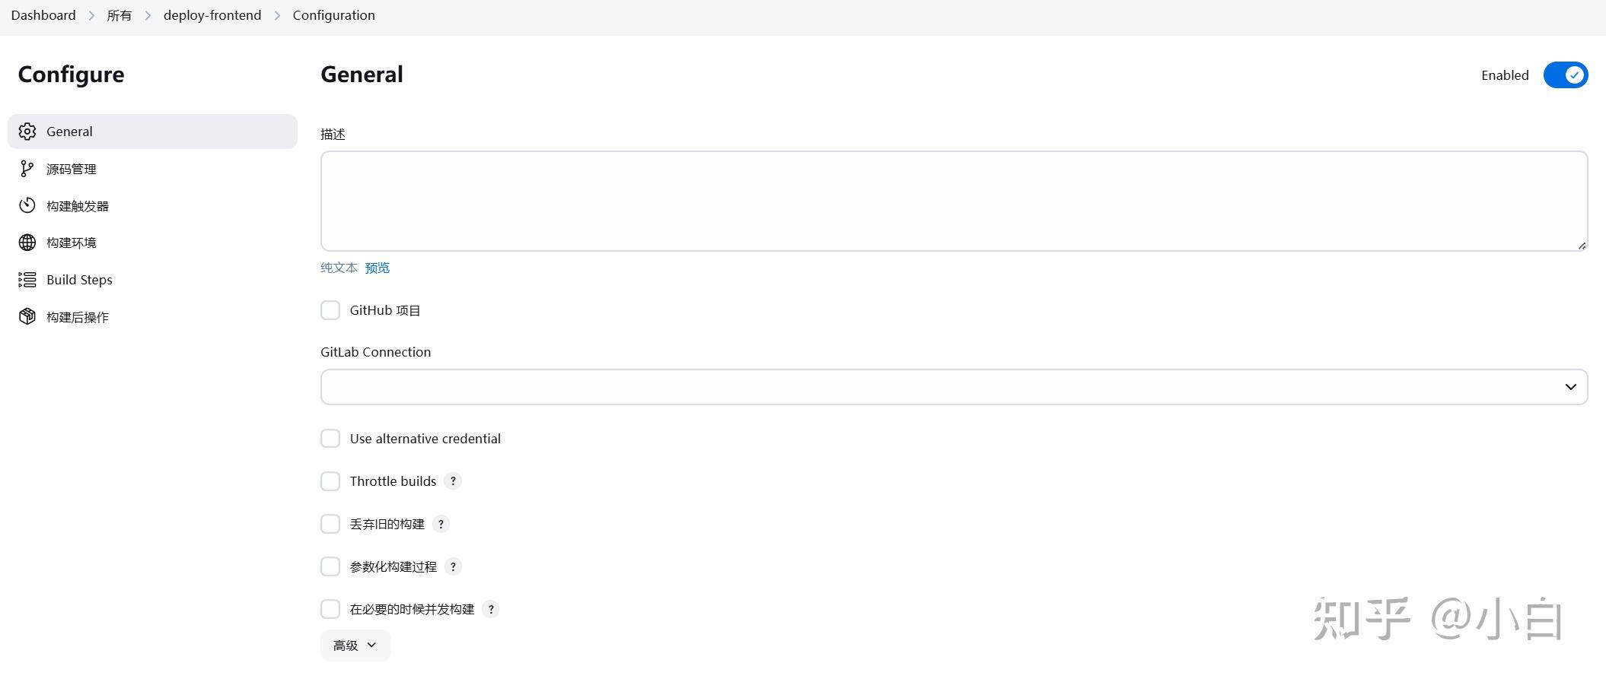Viewport: 1606px width, 682px height.
Task: Select the gear icon beside General
Action: tap(27, 131)
